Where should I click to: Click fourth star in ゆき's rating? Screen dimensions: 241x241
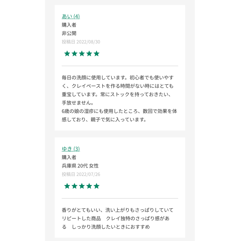[x=89, y=186]
